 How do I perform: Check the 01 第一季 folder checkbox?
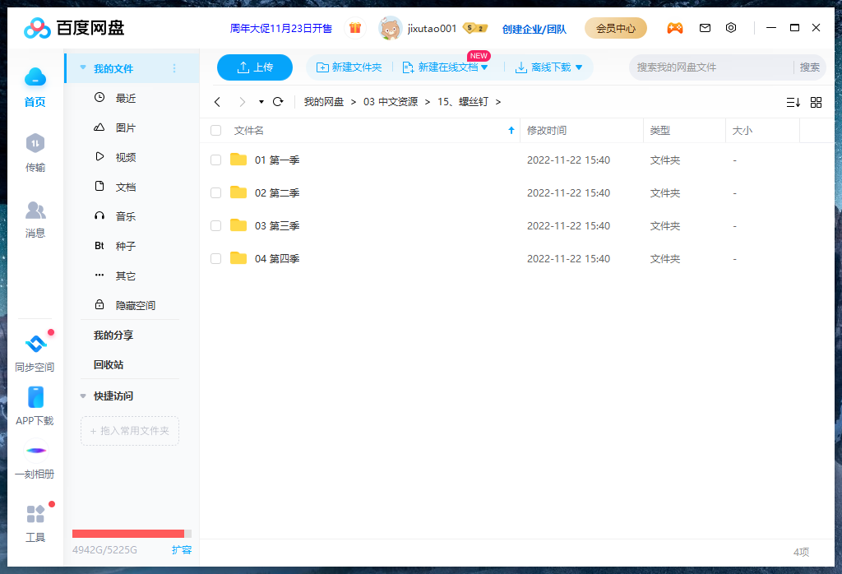click(x=215, y=160)
